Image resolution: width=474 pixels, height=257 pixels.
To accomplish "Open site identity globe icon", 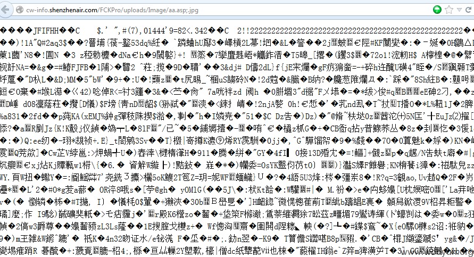I will (20, 10).
